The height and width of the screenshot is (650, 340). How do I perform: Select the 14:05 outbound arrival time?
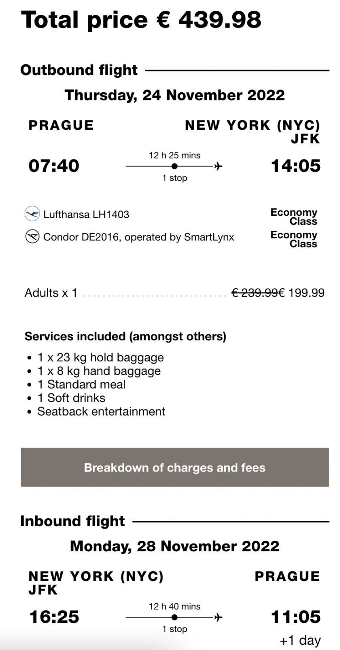(x=295, y=166)
